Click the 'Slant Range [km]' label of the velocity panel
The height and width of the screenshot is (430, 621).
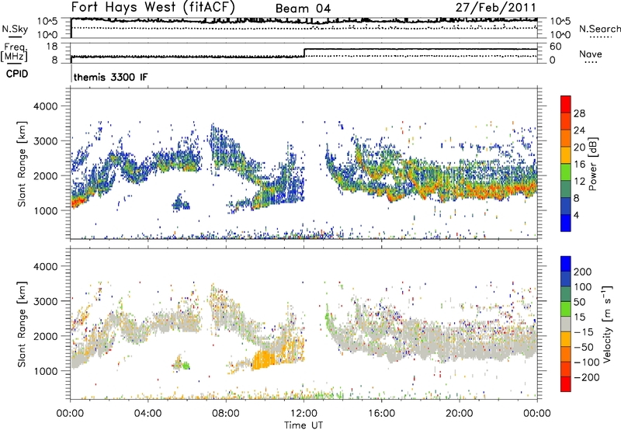point(22,324)
